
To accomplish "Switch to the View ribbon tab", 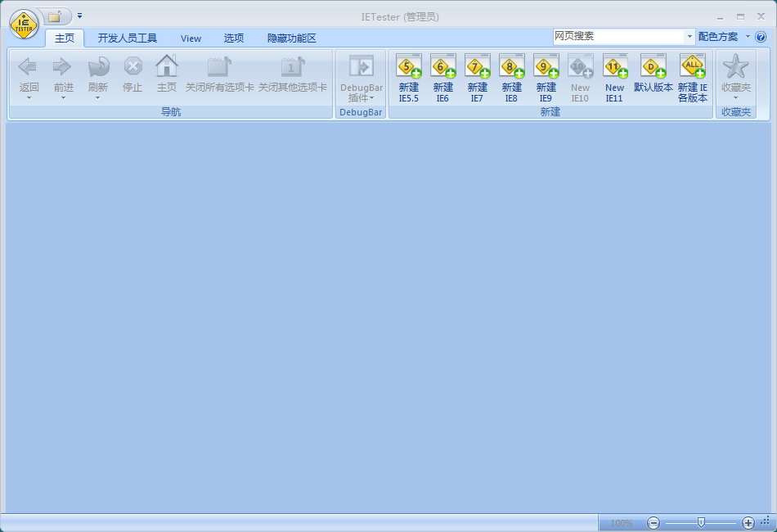I will pos(191,38).
